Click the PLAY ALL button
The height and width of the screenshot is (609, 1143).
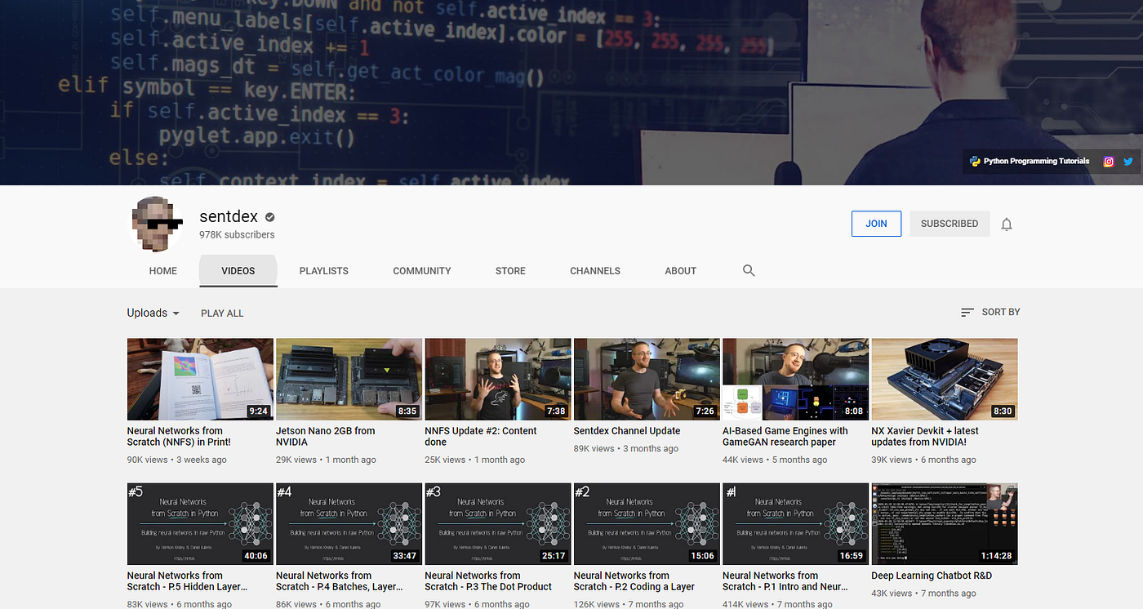click(x=221, y=313)
